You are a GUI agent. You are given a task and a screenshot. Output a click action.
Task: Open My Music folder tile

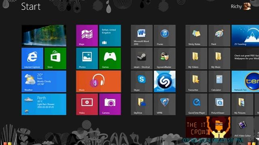(219, 58)
